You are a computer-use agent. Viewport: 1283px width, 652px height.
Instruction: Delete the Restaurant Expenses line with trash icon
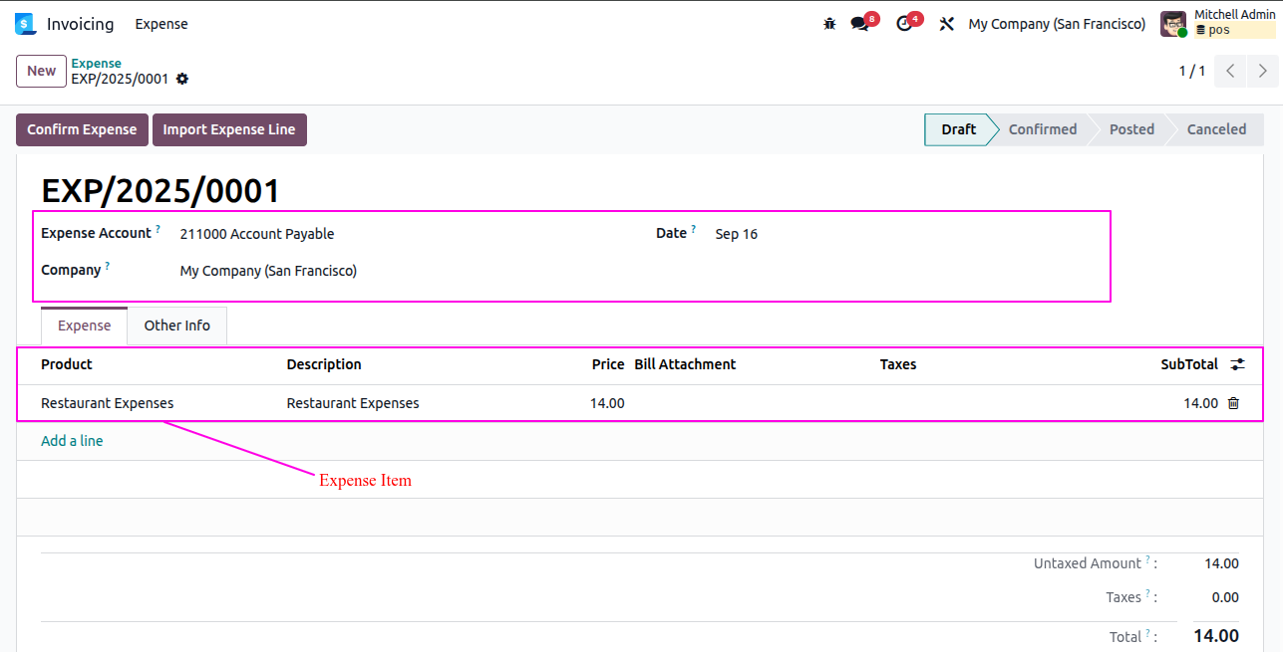tap(1233, 403)
